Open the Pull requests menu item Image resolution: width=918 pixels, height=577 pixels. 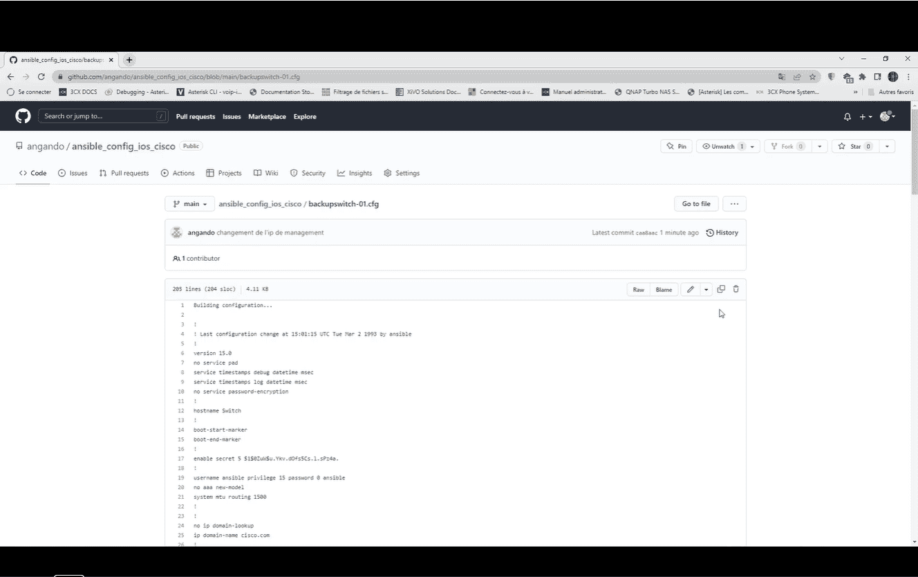[195, 116]
